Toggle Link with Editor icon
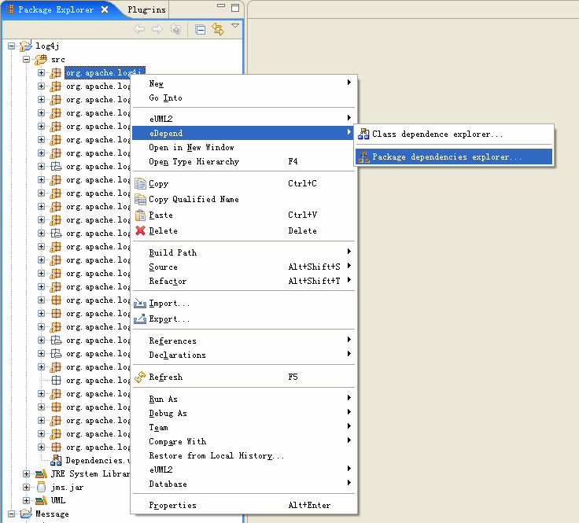Image resolution: width=579 pixels, height=523 pixels. [x=218, y=29]
